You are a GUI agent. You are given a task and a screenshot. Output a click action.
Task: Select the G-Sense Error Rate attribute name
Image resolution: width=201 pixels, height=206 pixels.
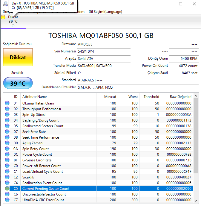tap(37, 160)
